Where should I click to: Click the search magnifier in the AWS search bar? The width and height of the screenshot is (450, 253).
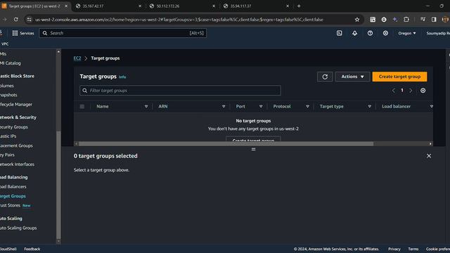45,33
